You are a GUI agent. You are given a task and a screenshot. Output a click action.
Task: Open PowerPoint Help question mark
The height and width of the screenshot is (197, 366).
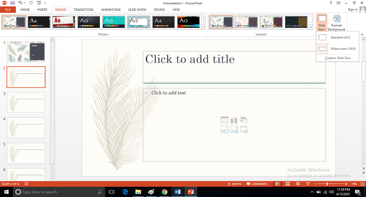[331, 3]
